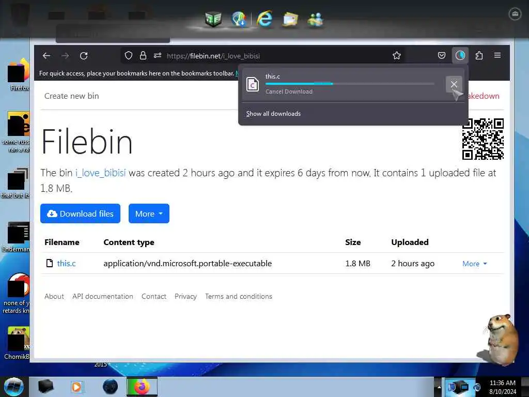Image resolution: width=529 pixels, height=397 pixels.
Task: Open the Firefox hamburger menu
Action: click(x=497, y=55)
